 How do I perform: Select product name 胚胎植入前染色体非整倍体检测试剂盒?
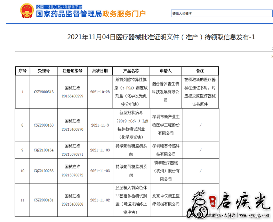(131, 200)
